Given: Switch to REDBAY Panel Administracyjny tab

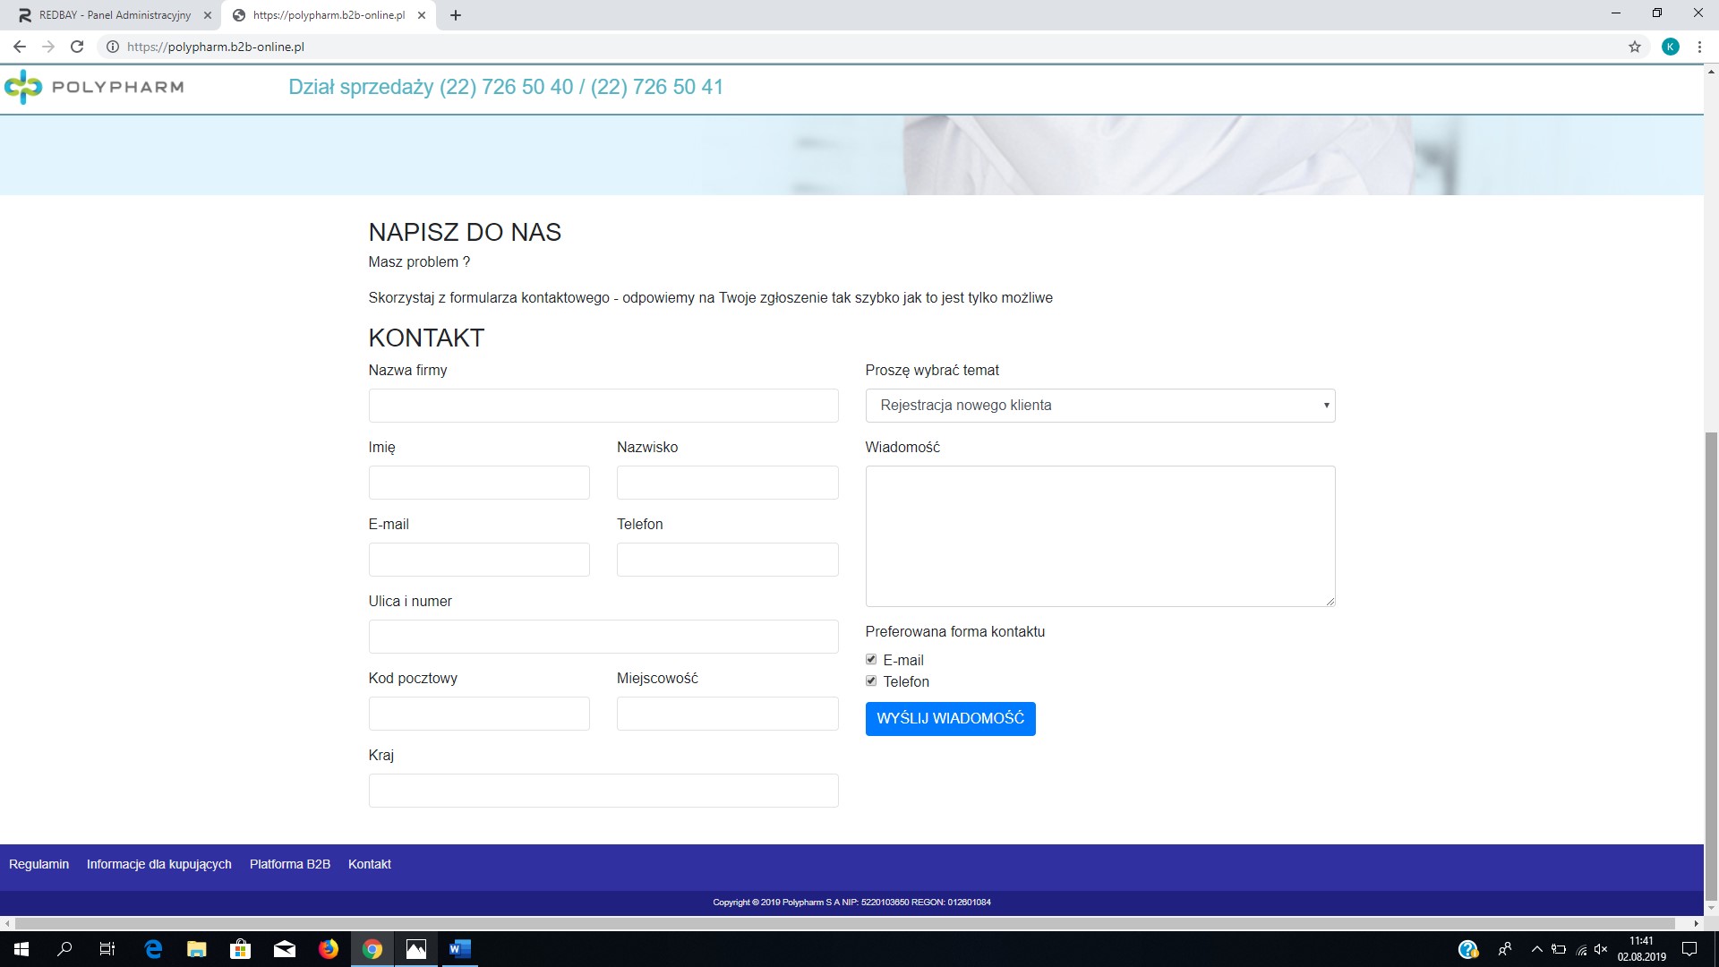Looking at the screenshot, I should coord(115,15).
